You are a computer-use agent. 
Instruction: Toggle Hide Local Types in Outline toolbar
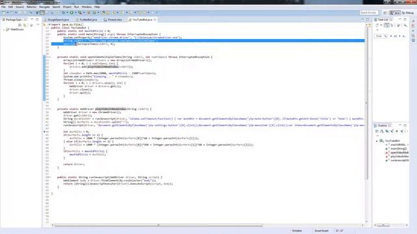402,131
